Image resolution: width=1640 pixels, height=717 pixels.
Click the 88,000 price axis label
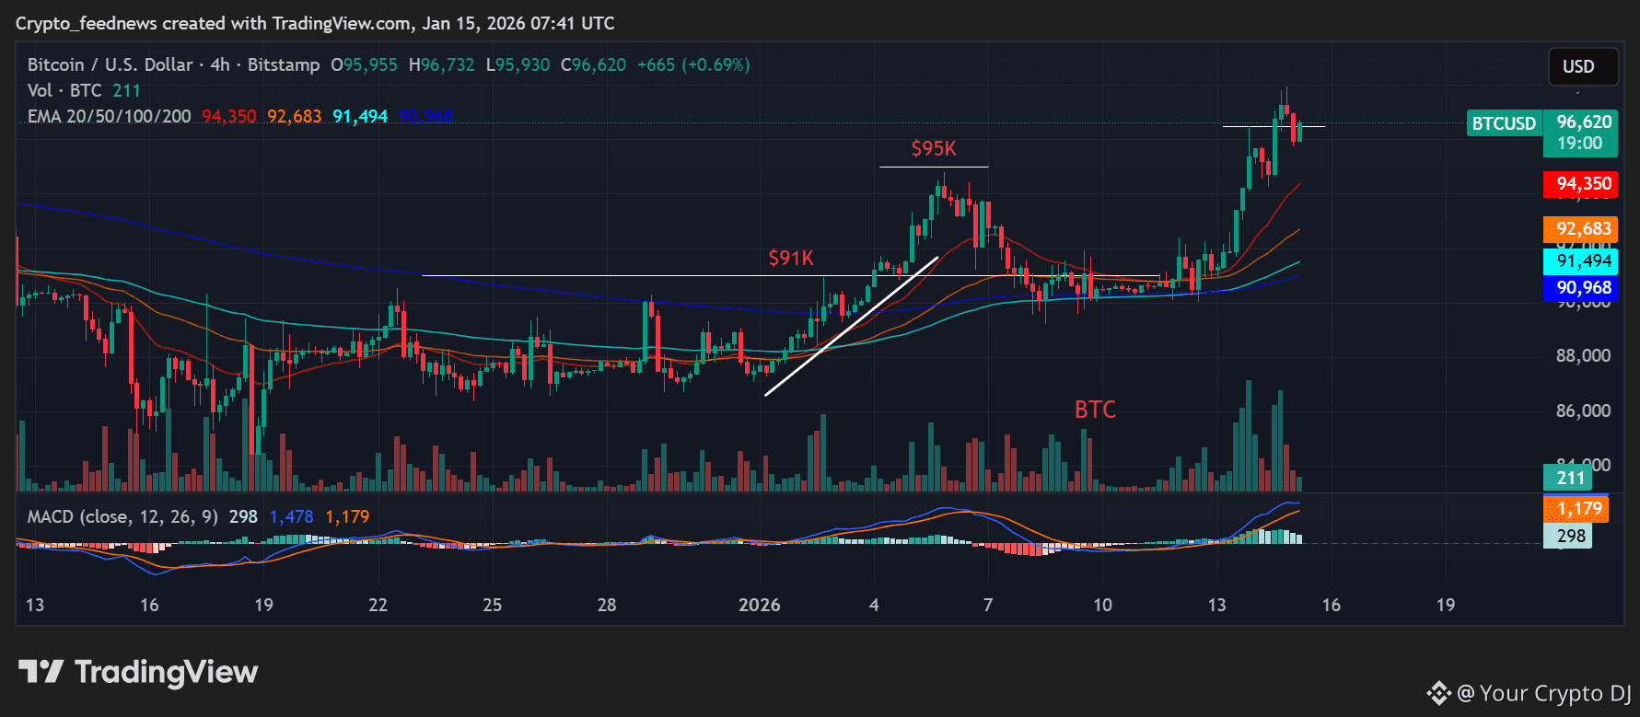click(1584, 356)
